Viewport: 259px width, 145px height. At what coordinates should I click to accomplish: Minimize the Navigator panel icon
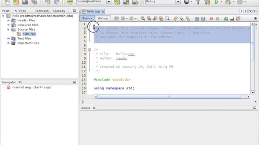click(x=74, y=82)
